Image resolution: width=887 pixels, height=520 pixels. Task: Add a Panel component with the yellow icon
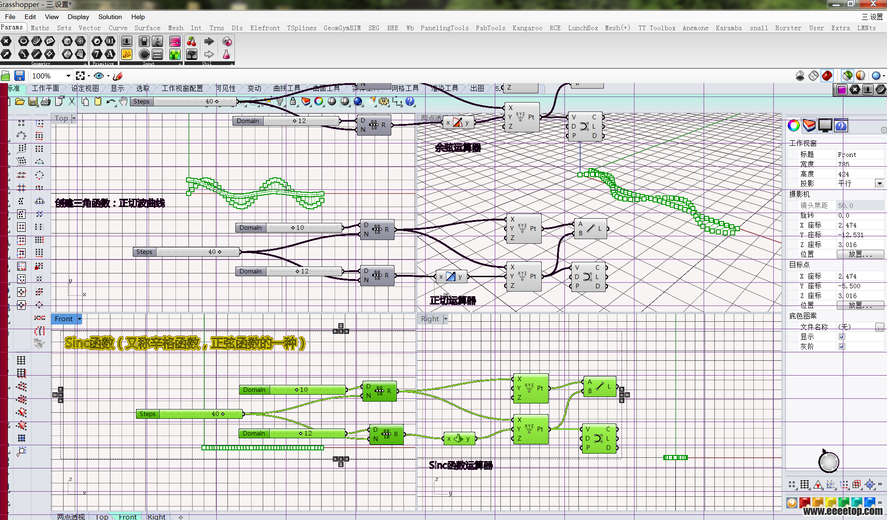(127, 54)
